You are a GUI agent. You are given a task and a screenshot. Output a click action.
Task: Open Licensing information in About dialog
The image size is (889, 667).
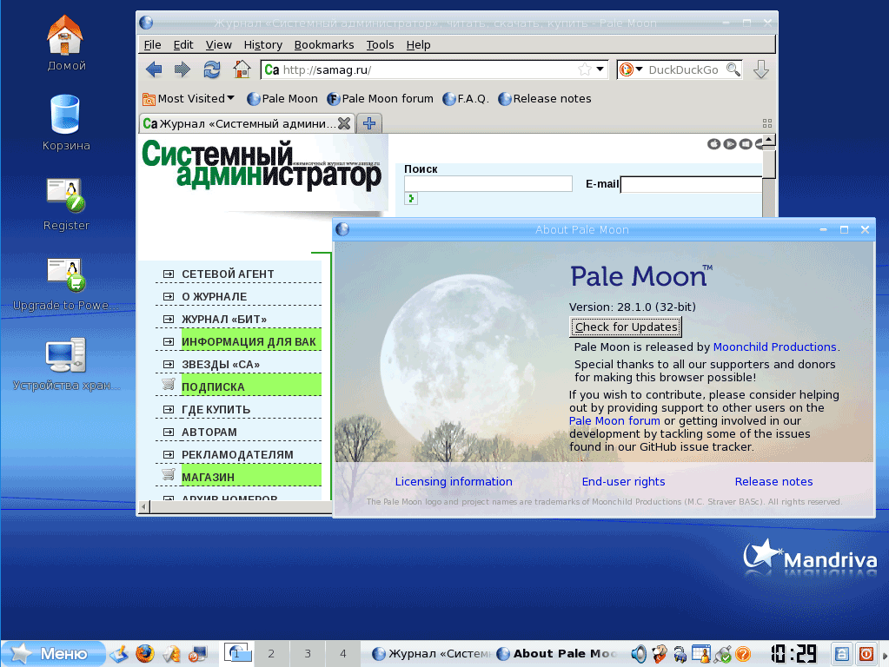click(x=454, y=481)
